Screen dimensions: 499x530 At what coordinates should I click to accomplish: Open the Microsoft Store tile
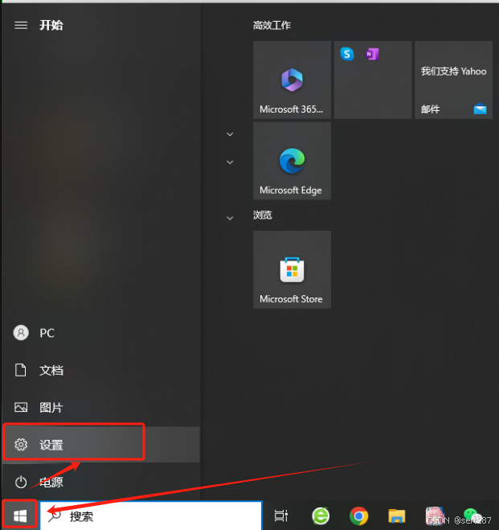click(x=292, y=269)
